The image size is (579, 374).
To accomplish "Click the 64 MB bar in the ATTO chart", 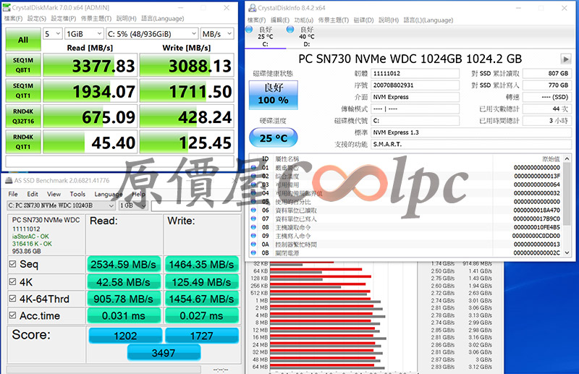I will [327, 367].
